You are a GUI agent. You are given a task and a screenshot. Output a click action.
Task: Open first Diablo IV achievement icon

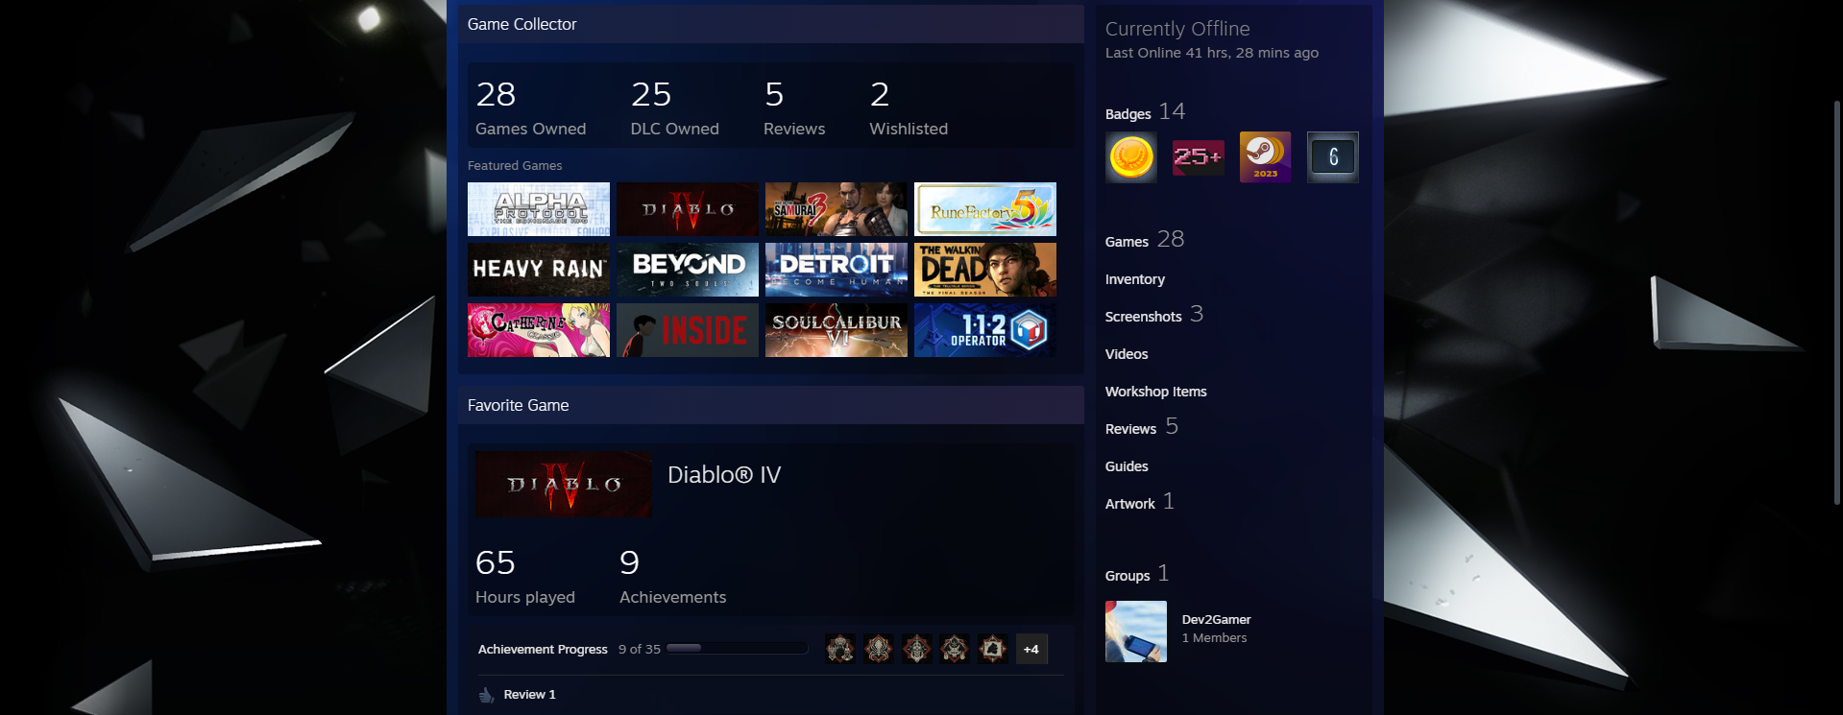(x=840, y=649)
